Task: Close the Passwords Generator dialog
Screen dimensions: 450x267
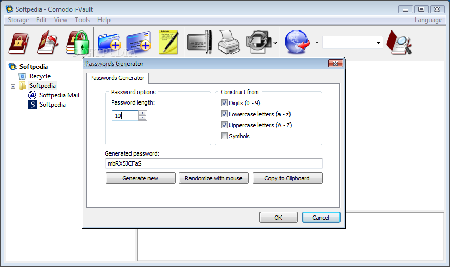Action: [335, 63]
